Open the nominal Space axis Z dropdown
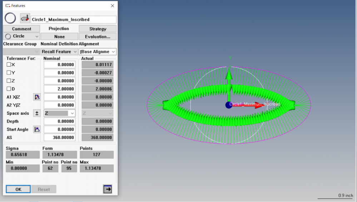 [59, 113]
